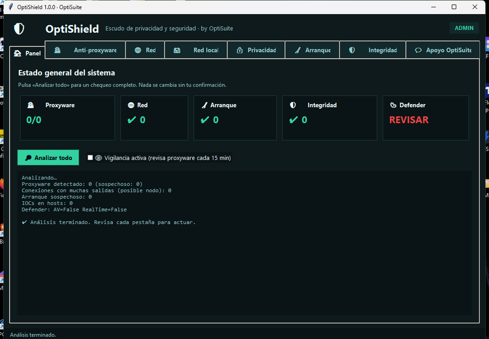
Task: Click the padlock icon on Privacidad tab
Action: click(x=240, y=50)
